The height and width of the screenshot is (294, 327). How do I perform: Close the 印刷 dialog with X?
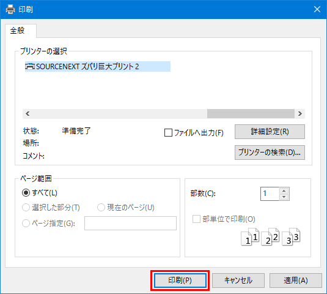[317, 9]
